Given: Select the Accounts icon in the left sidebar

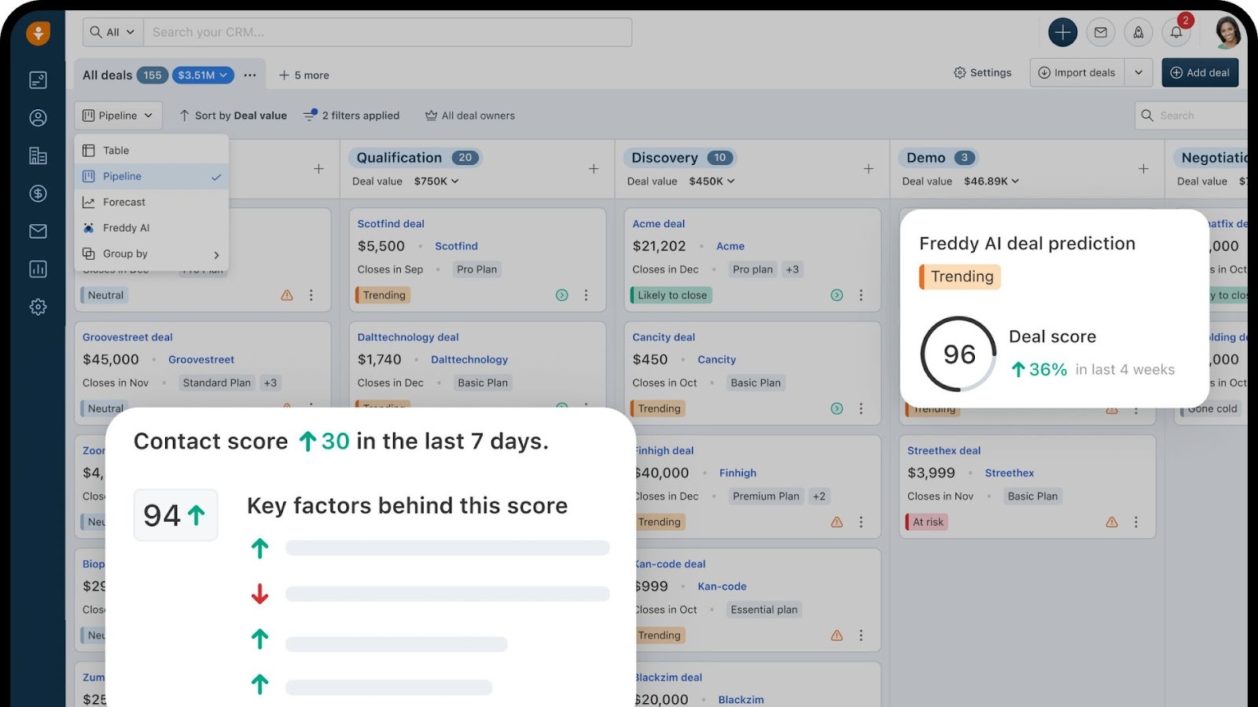Looking at the screenshot, I should (x=37, y=156).
